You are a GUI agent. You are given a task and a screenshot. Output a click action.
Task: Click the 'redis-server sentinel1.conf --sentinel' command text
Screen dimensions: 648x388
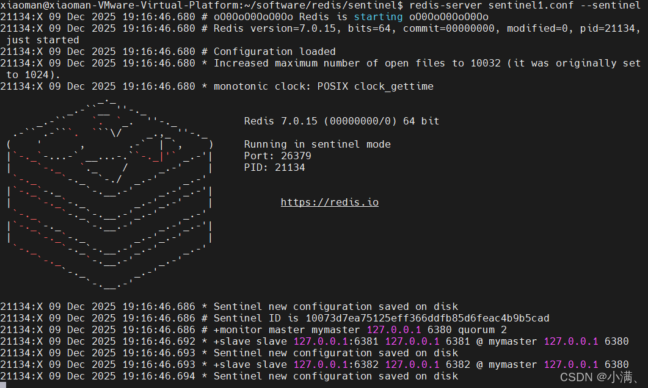[x=525, y=5]
